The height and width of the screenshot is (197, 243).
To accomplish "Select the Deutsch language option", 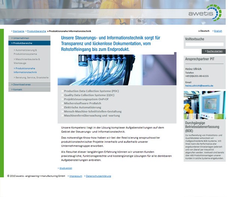I will [204, 31].
